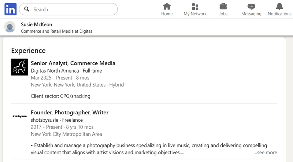Focus the Search text field
This screenshot has height=162, width=293.
73,9
